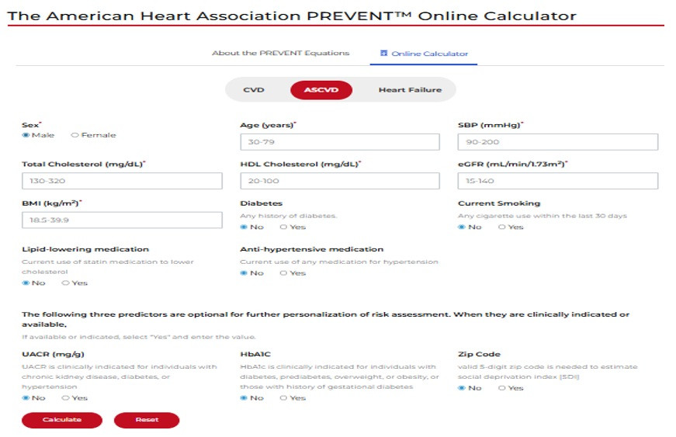Select the CVD risk model
The image size is (676, 437).
click(x=254, y=89)
